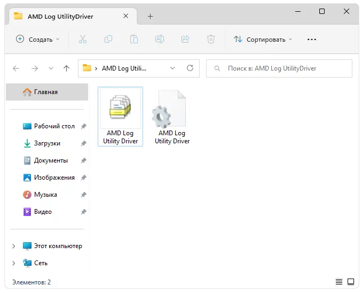The height and width of the screenshot is (293, 362).
Task: Expand Этот компьютер tree node
Action: coord(14,246)
